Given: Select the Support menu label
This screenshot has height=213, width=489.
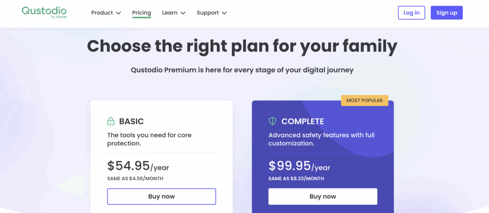Looking at the screenshot, I should pyautogui.click(x=208, y=13).
